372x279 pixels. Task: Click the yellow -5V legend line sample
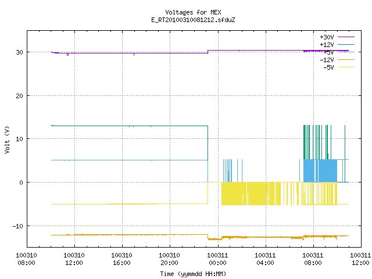click(346, 67)
